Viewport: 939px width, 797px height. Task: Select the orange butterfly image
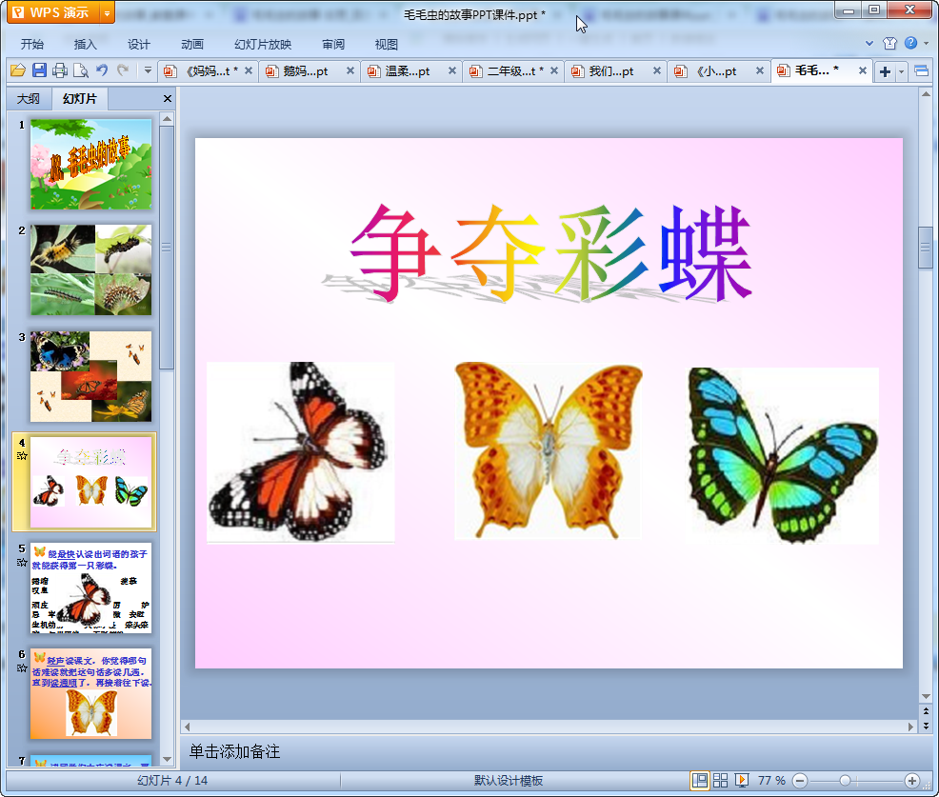[x=548, y=450]
